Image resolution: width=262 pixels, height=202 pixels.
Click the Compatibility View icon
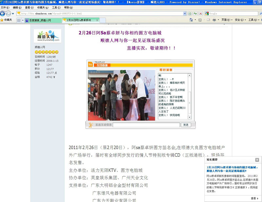point(190,13)
